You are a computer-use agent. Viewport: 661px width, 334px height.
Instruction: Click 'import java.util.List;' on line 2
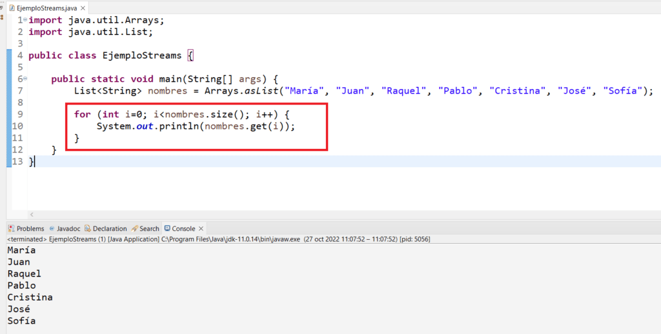pos(90,32)
